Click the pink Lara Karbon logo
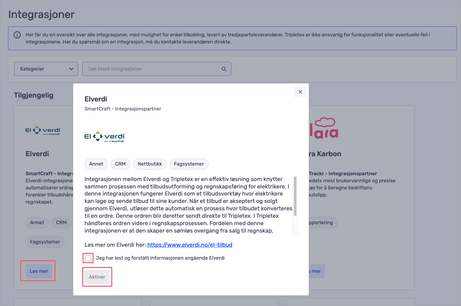This screenshot has height=306, width=461. coord(324,128)
